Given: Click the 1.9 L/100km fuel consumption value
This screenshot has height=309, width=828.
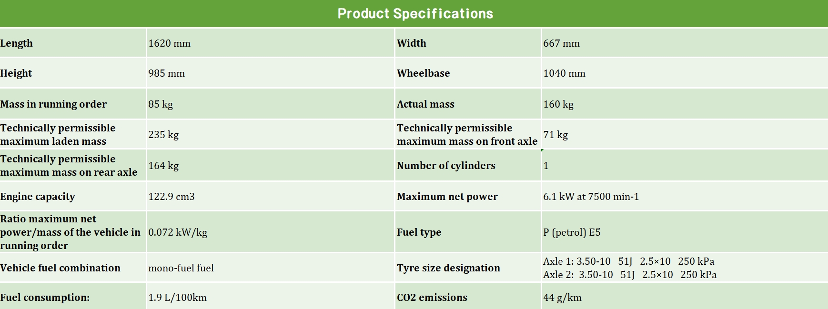Looking at the screenshot, I should [x=177, y=298].
